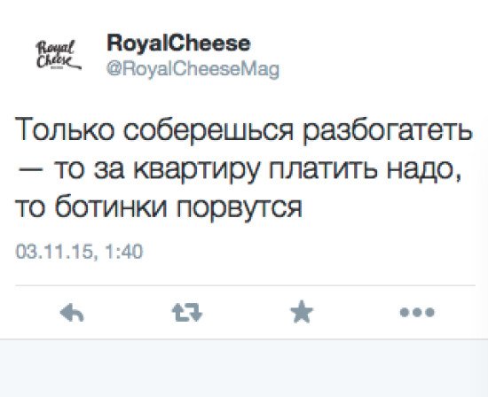Open the three-dot more options menu
488x397 pixels.
(x=417, y=312)
